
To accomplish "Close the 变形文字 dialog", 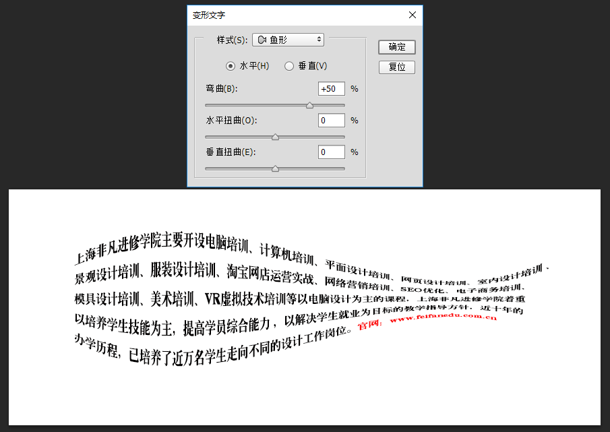I will tap(413, 15).
